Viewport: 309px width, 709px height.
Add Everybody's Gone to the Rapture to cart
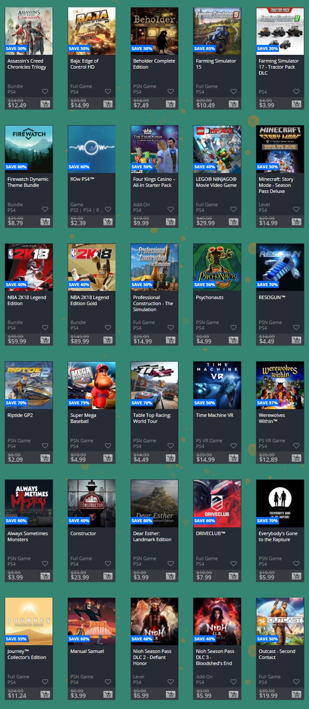(297, 576)
